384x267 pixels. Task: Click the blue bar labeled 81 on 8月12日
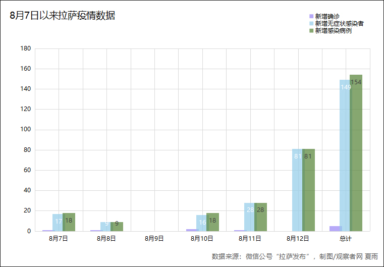(297, 190)
